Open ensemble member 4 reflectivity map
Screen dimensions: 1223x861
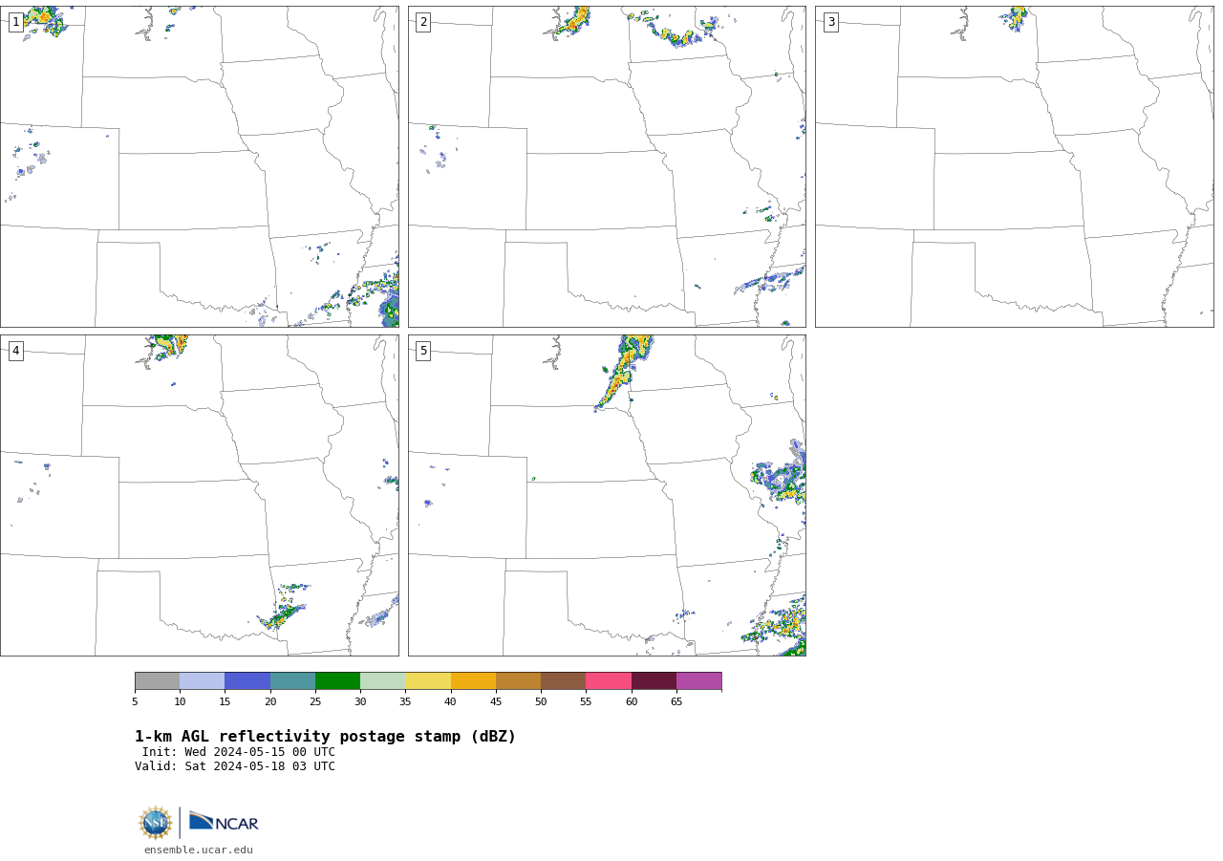click(x=199, y=495)
